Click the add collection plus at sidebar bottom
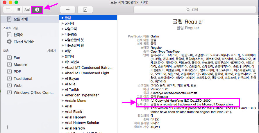The height and width of the screenshot is (133, 259). [x=8, y=127]
